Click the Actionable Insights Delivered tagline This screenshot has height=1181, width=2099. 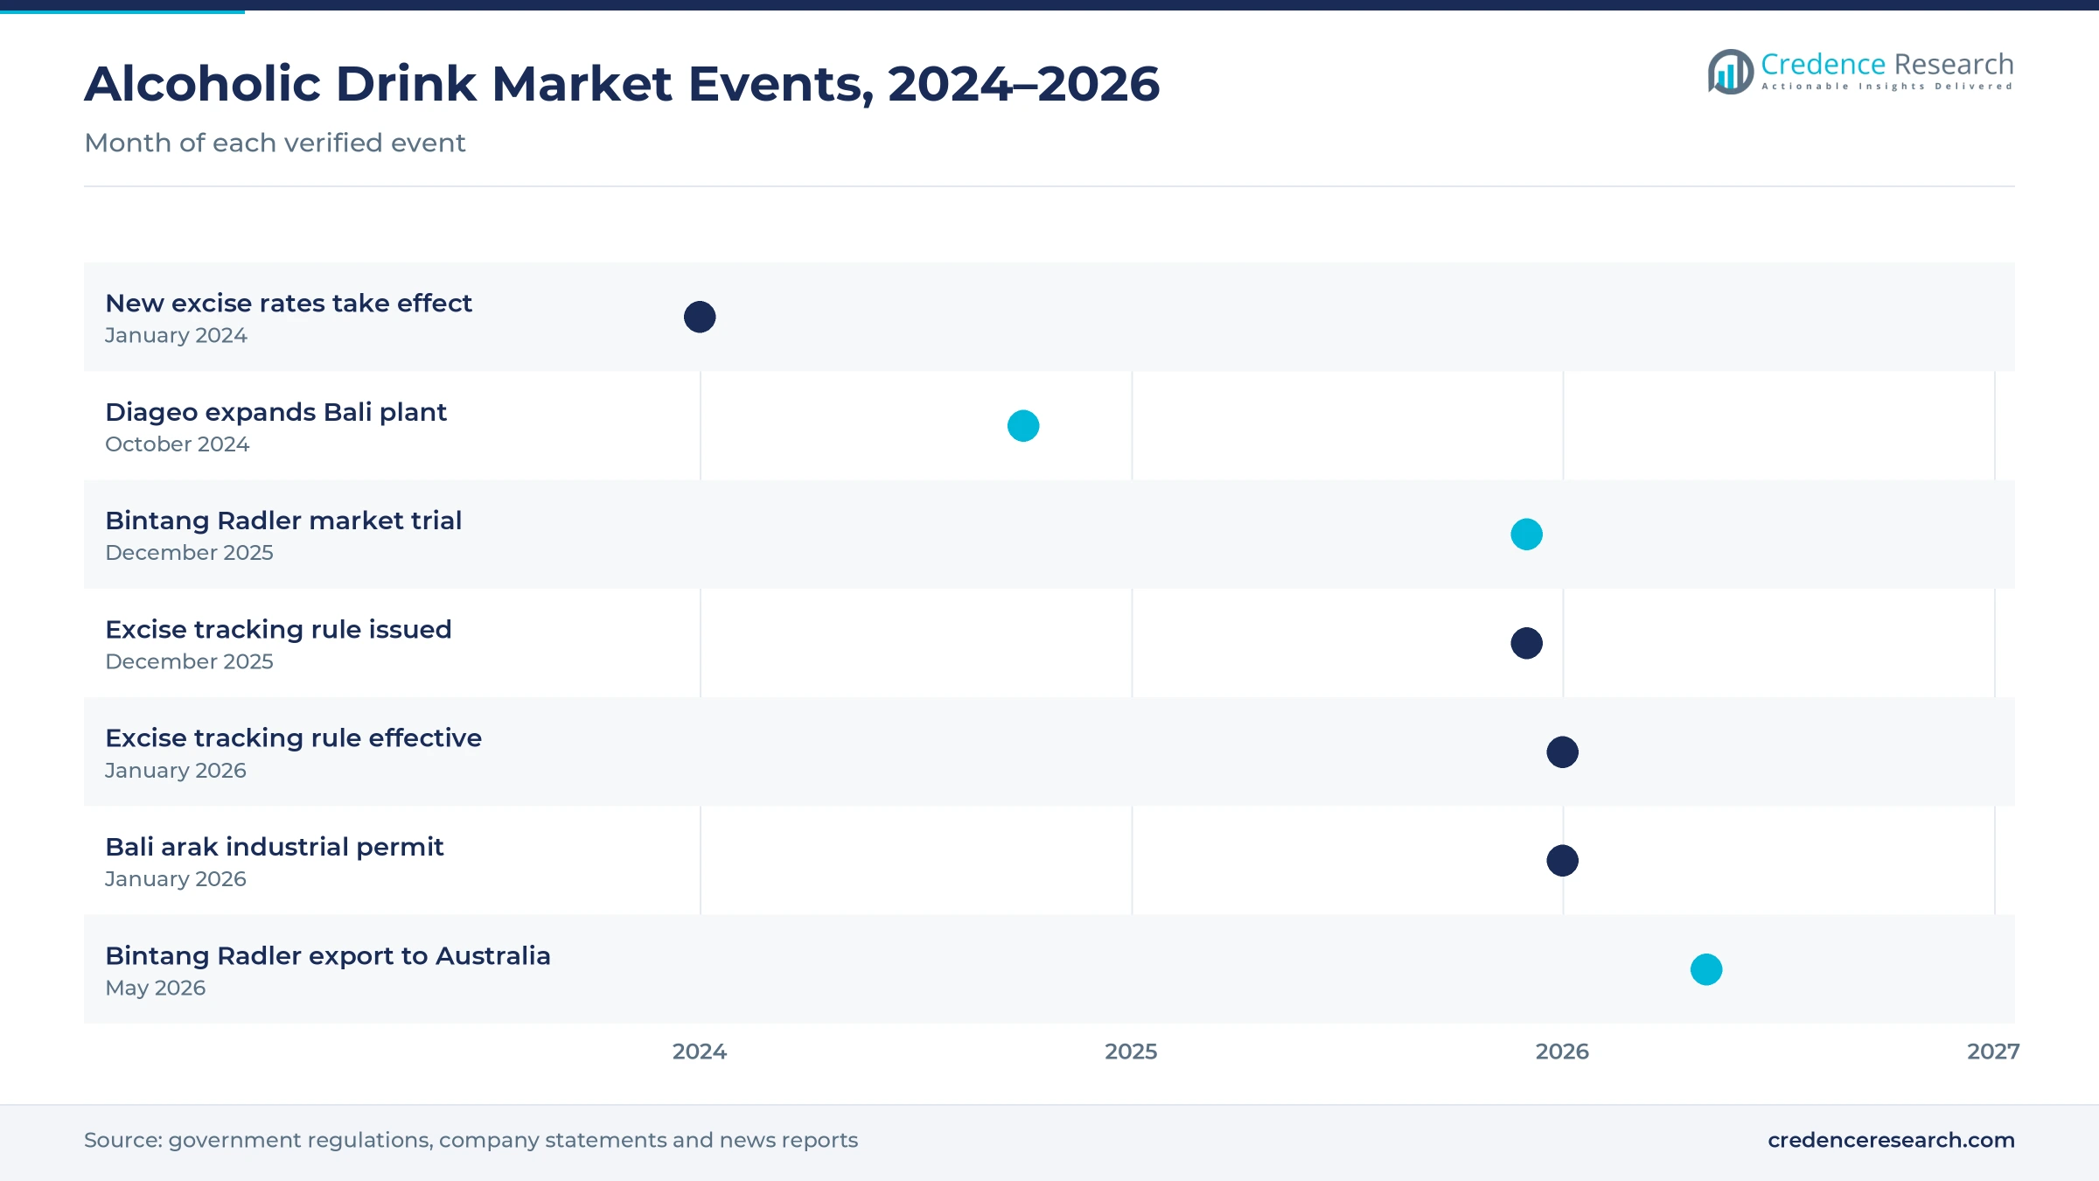(1887, 87)
